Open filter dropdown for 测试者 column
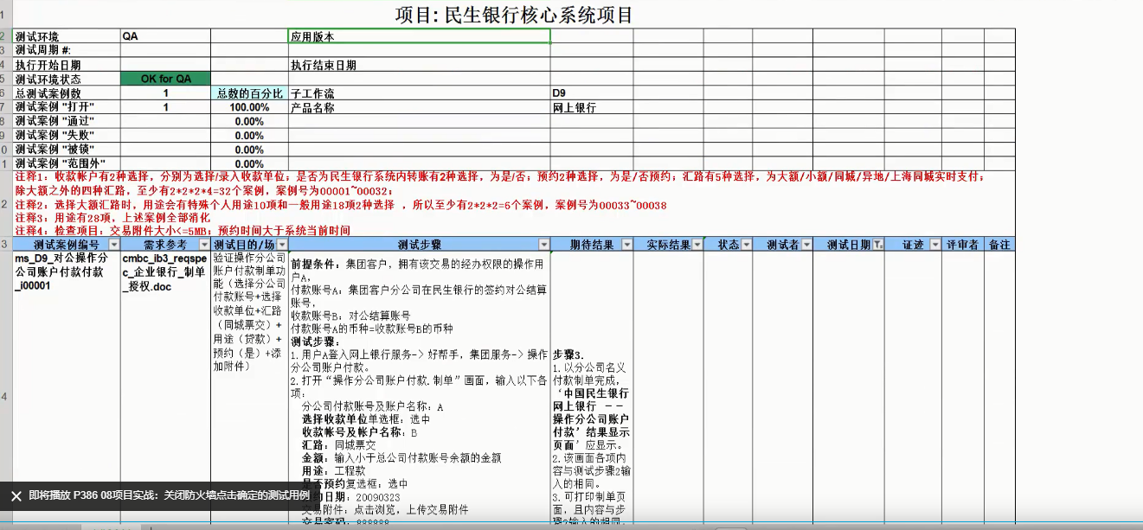The height and width of the screenshot is (530, 1143). [806, 246]
